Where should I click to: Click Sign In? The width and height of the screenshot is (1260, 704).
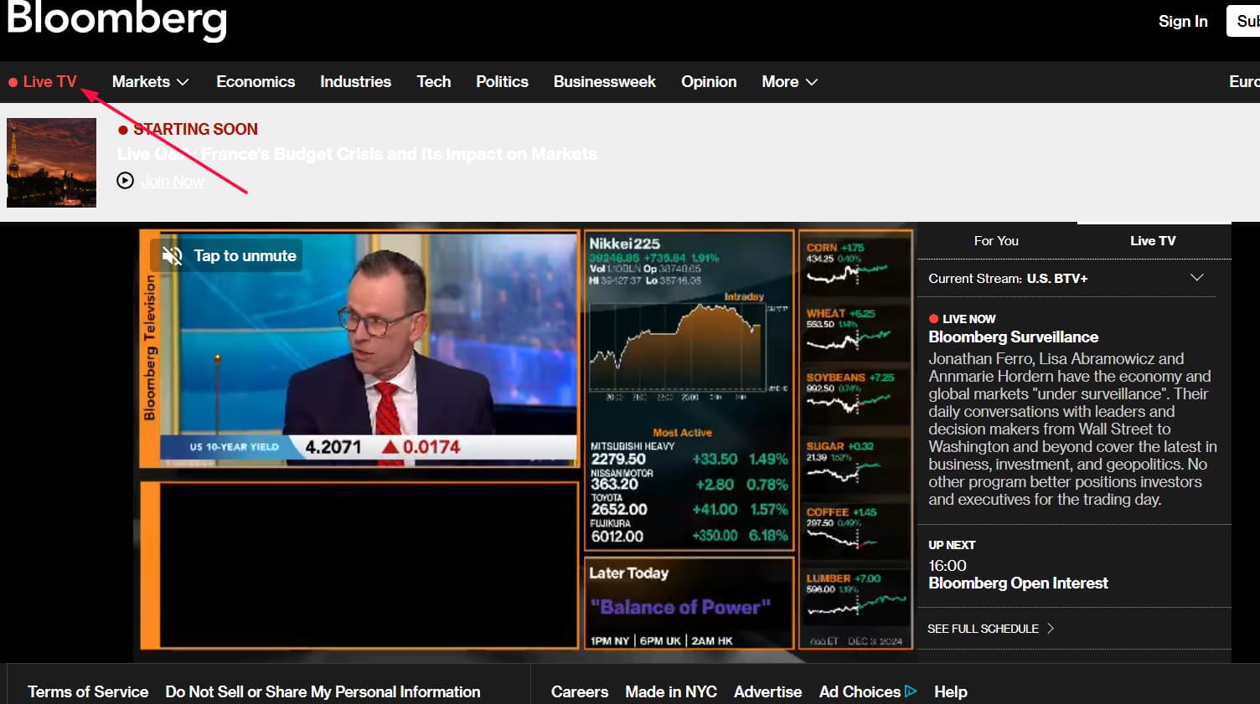click(1183, 22)
